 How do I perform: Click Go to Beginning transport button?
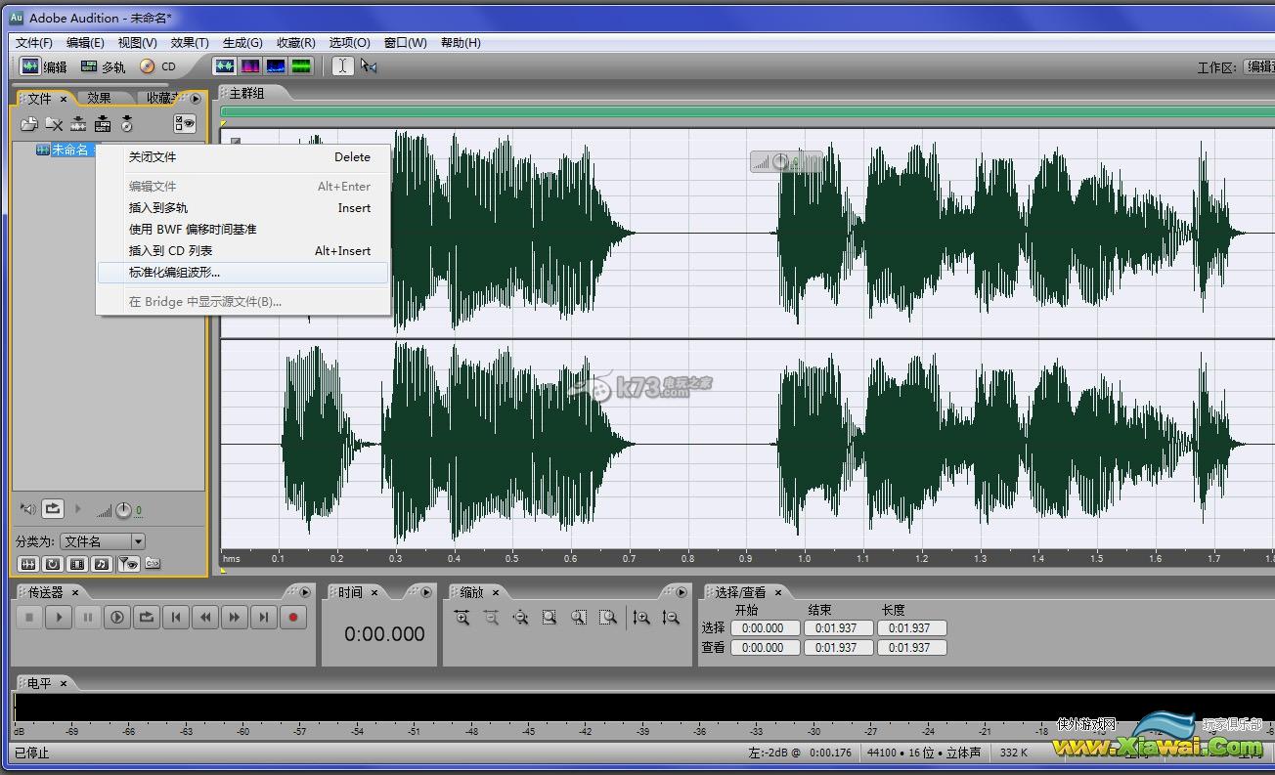coord(176,618)
